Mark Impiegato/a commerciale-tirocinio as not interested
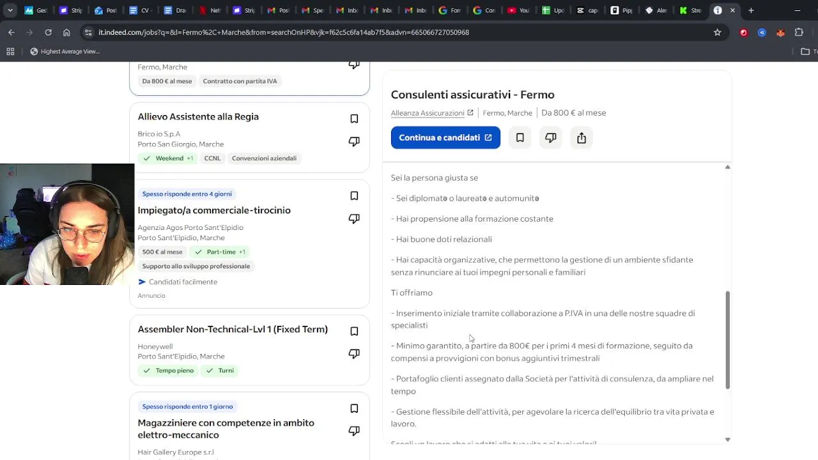Image resolution: width=818 pixels, height=460 pixels. tap(354, 218)
